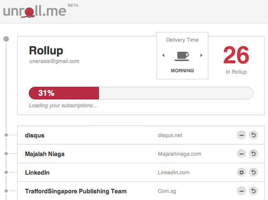Open the Majalahniaga.com domain link
The width and height of the screenshot is (268, 200).
(x=180, y=154)
